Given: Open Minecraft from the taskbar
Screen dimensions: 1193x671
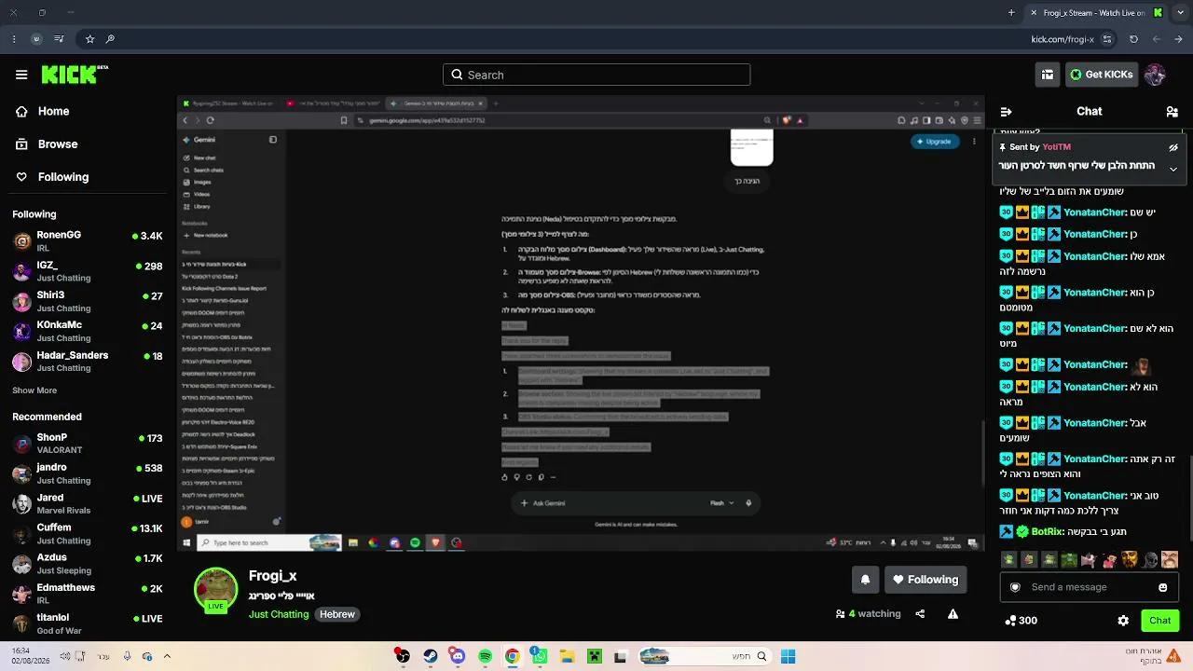Looking at the screenshot, I should point(594,656).
